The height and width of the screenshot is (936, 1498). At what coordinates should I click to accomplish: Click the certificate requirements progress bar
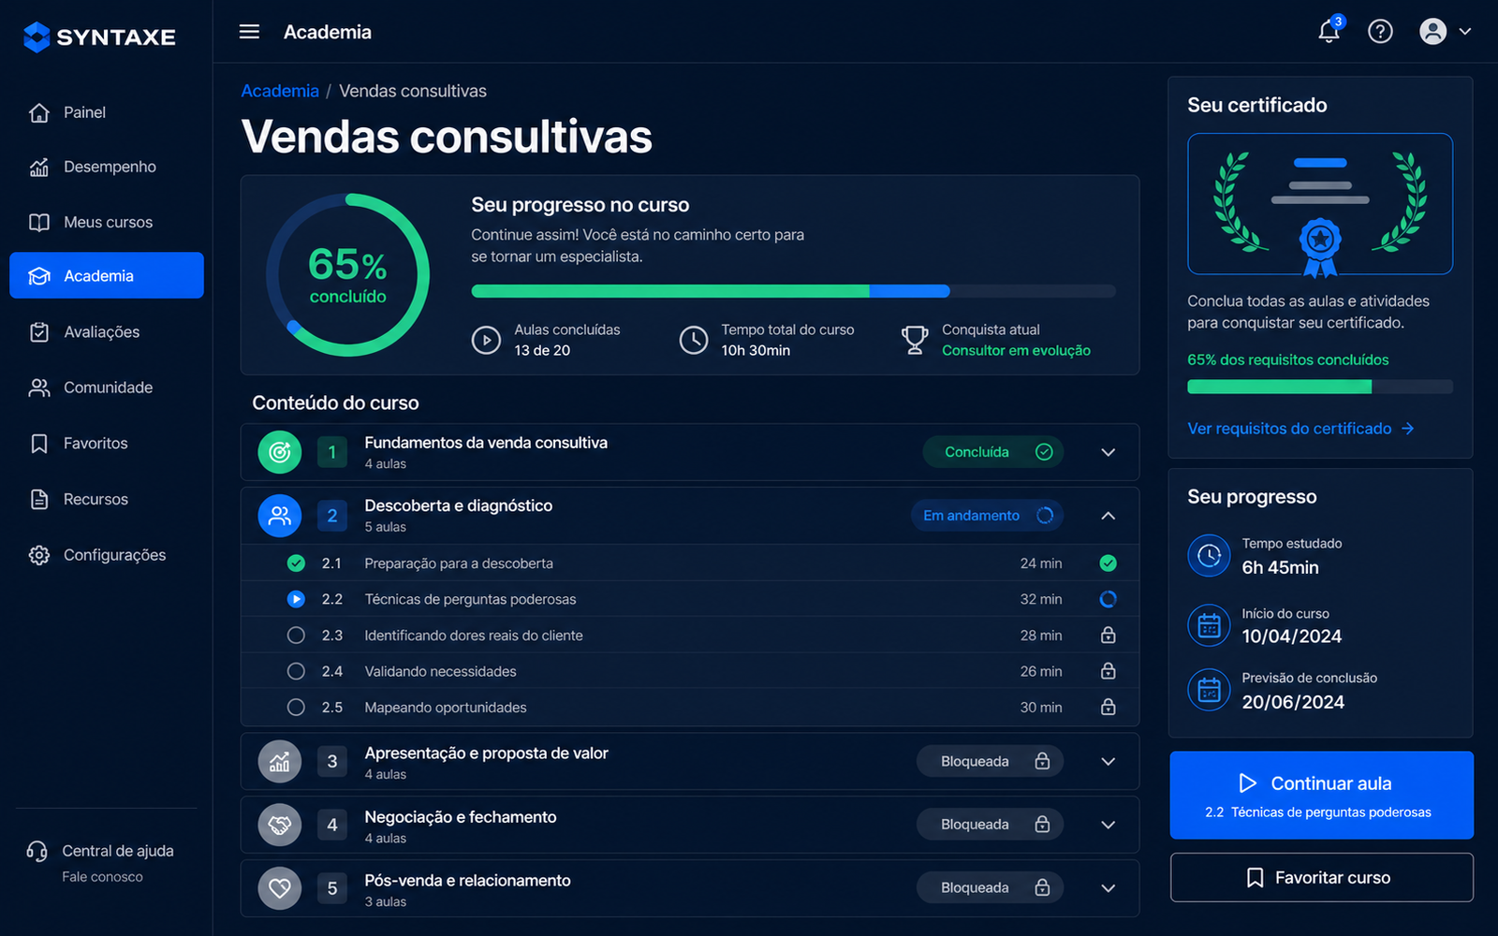pos(1320,387)
